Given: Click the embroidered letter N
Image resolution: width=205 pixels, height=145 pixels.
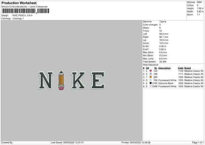Looking at the screenshot, I should [46, 80].
